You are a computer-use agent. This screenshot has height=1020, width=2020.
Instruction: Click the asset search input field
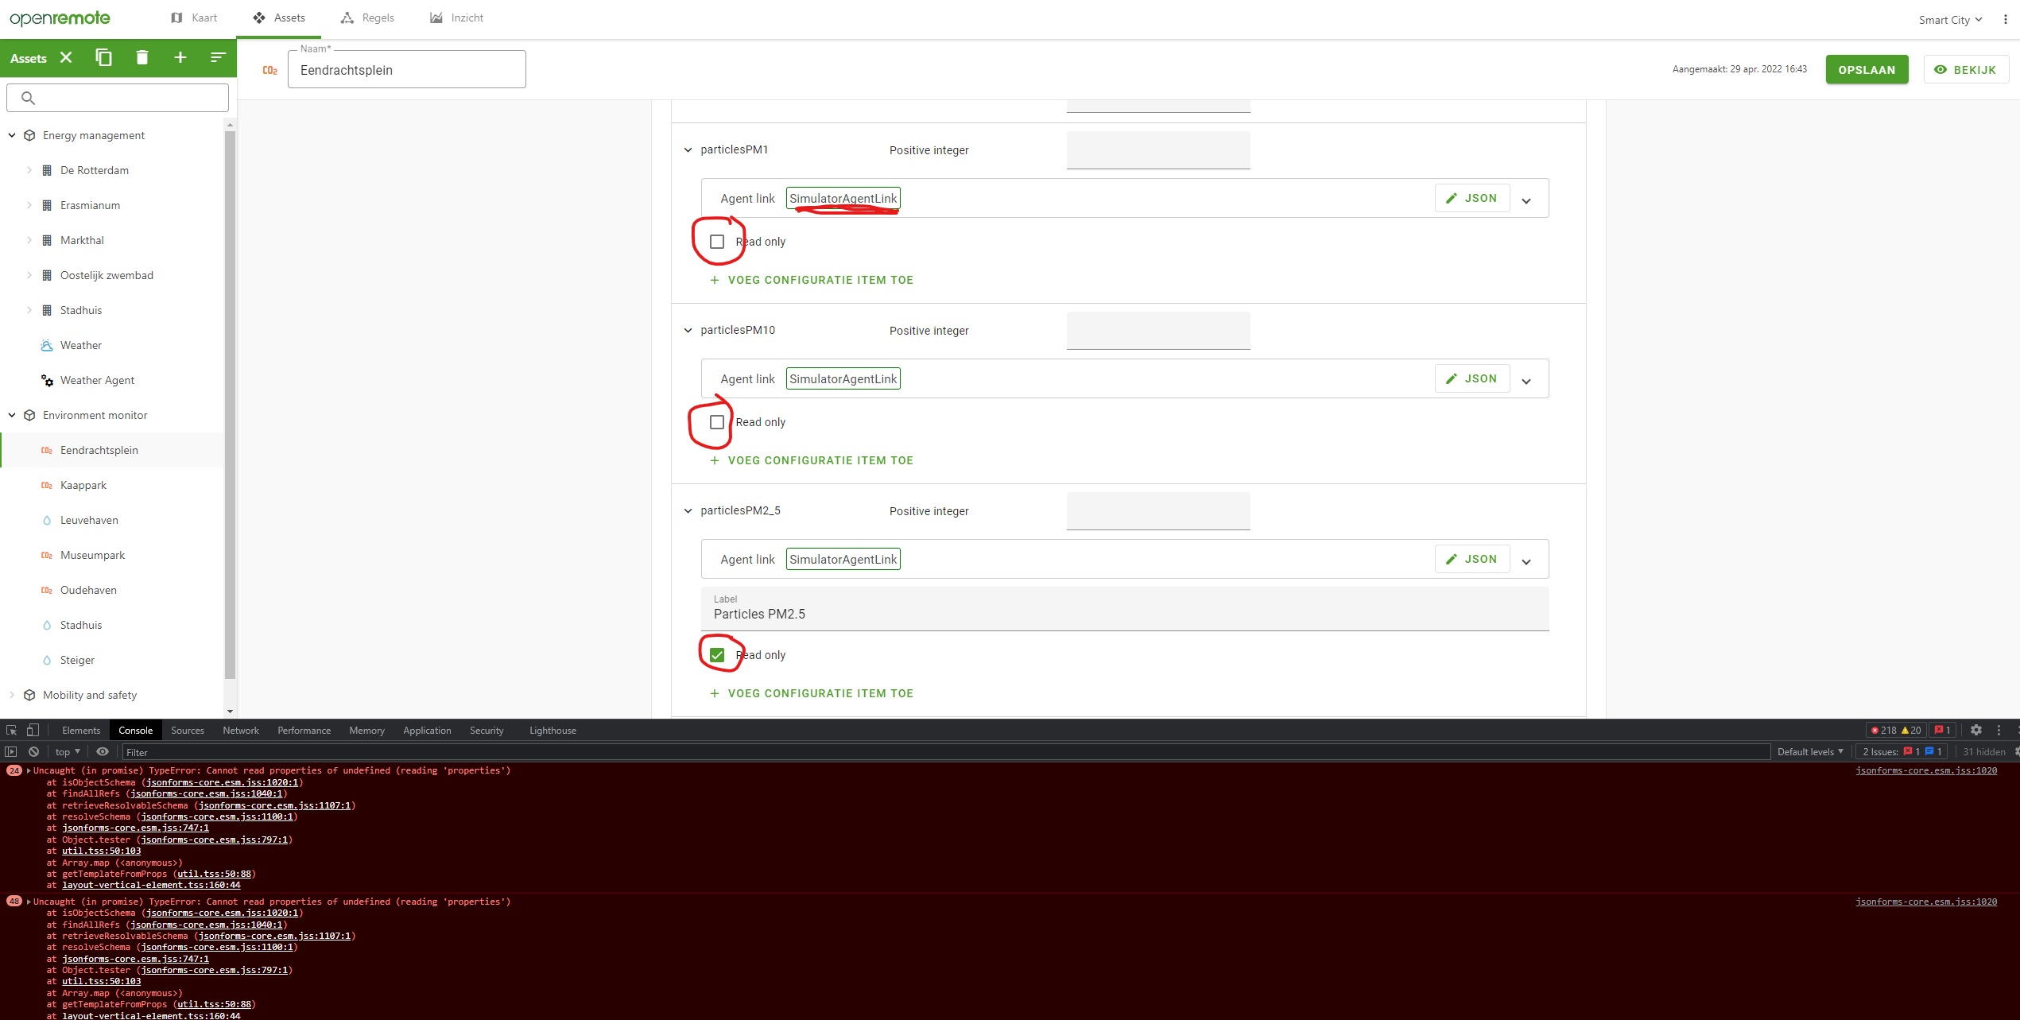point(127,98)
